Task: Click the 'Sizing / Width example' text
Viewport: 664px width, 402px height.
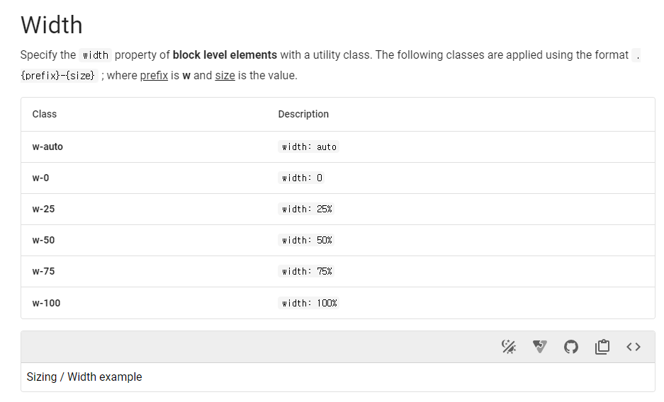Action: [84, 377]
